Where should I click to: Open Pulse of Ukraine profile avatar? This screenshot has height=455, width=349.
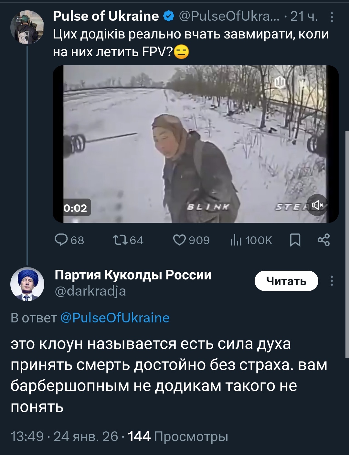(x=27, y=27)
